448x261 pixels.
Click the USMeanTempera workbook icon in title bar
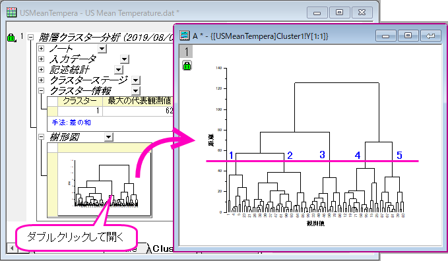pyautogui.click(x=11, y=13)
